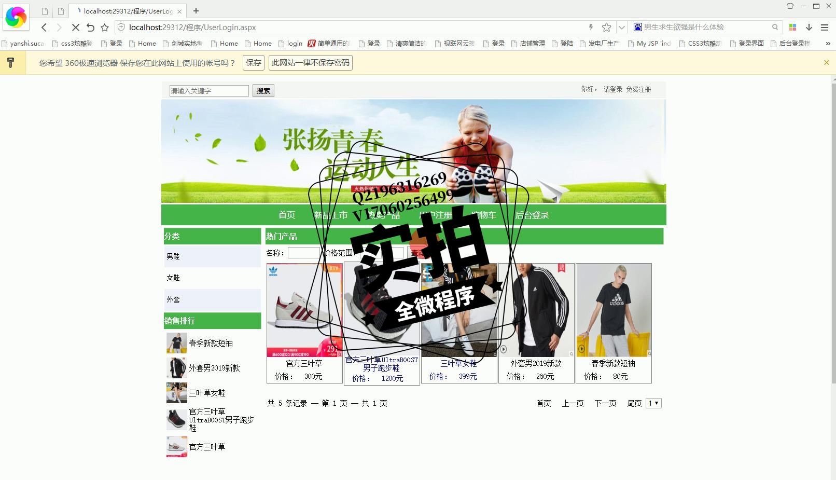Close the localhost UserLogin tab
The width and height of the screenshot is (836, 480).
(x=179, y=11)
